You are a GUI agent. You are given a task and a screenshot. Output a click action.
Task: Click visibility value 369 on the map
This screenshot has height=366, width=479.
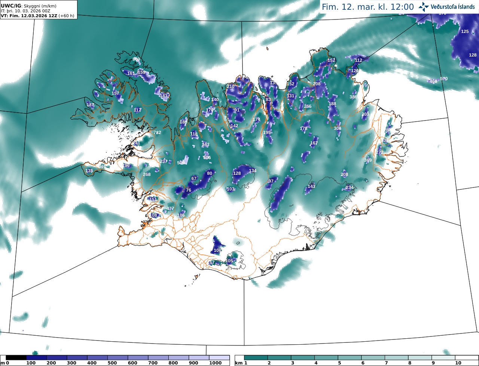(x=368, y=160)
